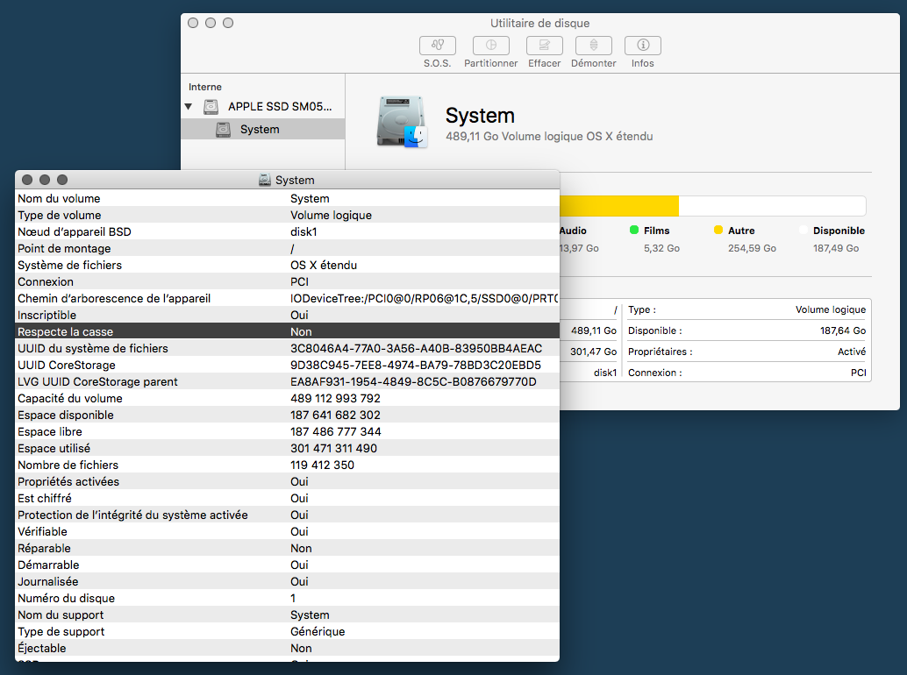Click Démonter to unmount the volume
The height and width of the screenshot is (675, 907).
coord(594,45)
